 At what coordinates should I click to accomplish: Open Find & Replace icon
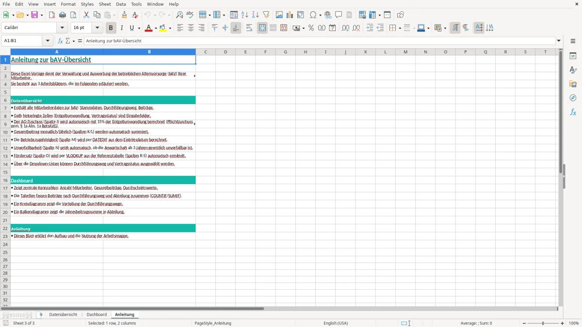click(179, 15)
